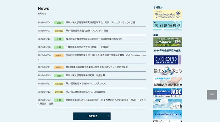Click the date 2025/05/12
Viewport: 220px width, 122px height.
[44, 92]
